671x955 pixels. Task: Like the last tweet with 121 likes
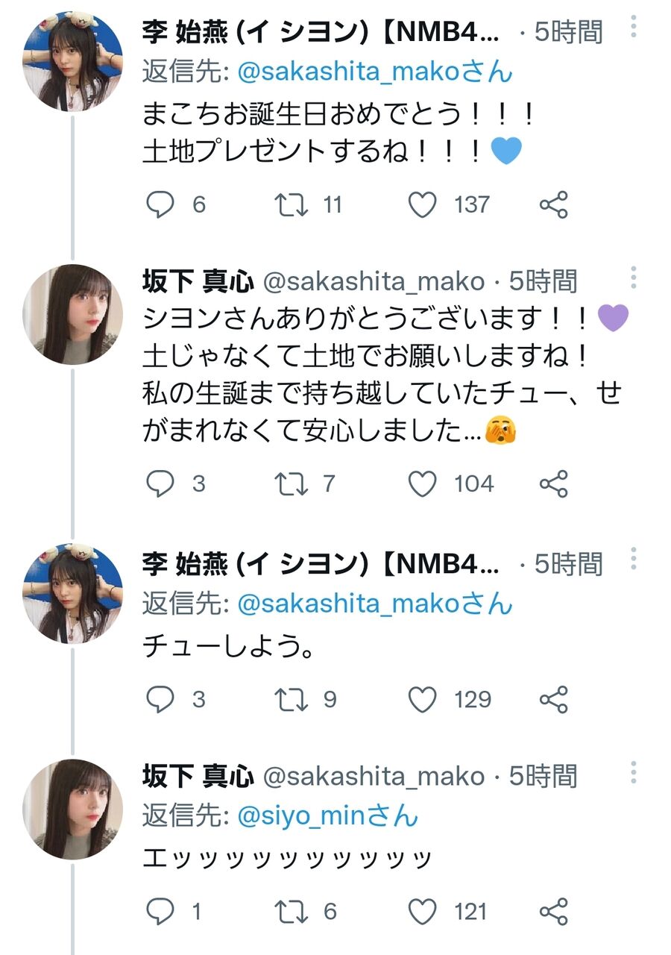pyautogui.click(x=423, y=911)
